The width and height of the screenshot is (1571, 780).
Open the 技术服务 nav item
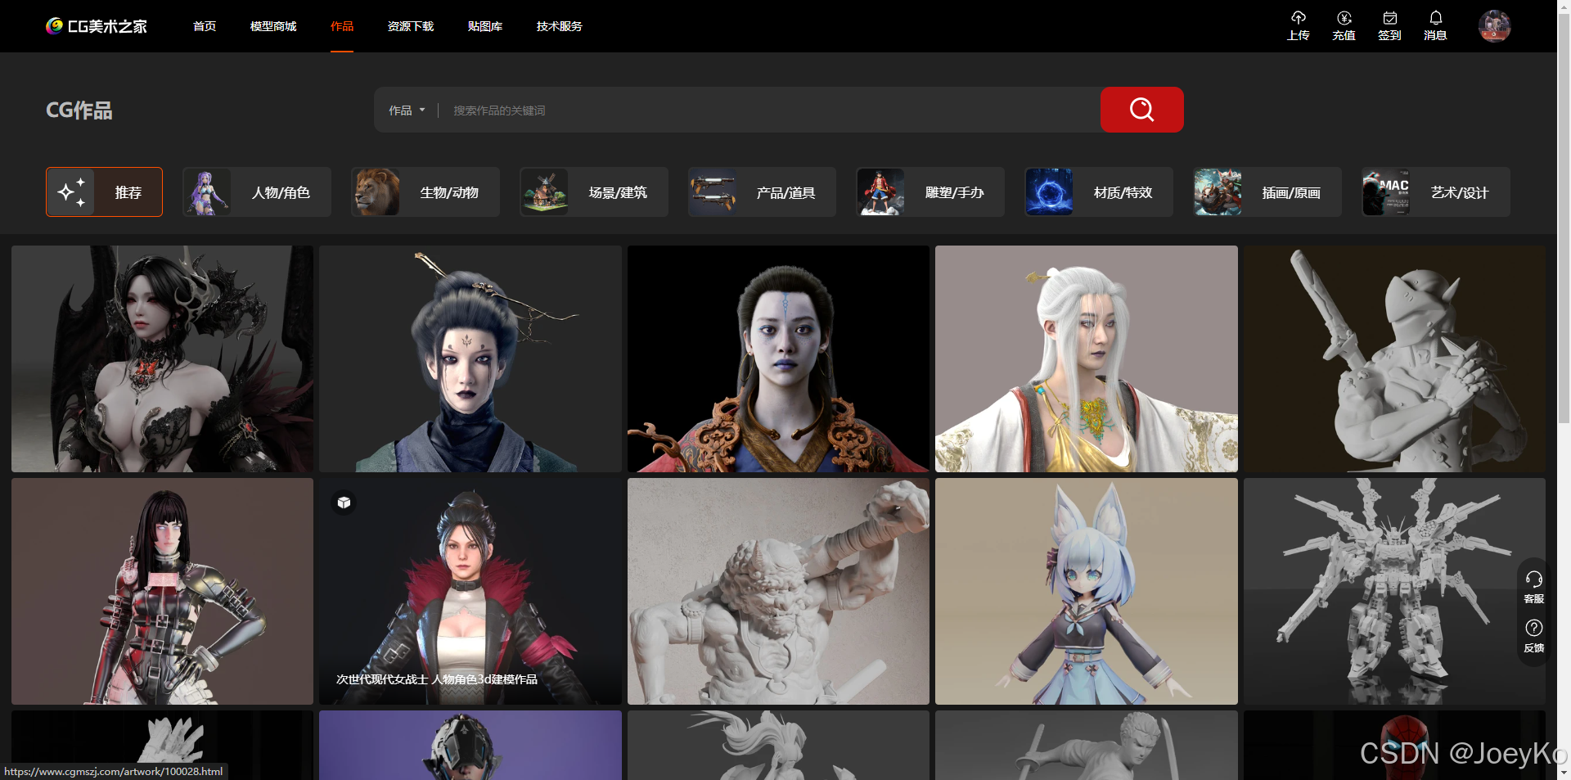tap(560, 26)
